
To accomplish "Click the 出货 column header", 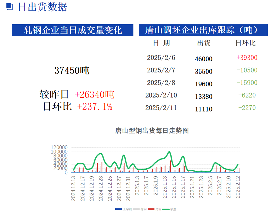I will 204,43.
